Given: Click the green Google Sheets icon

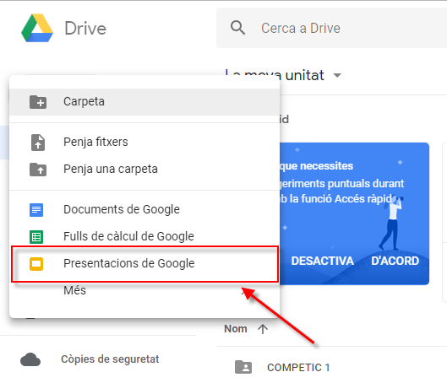Looking at the screenshot, I should tap(36, 237).
